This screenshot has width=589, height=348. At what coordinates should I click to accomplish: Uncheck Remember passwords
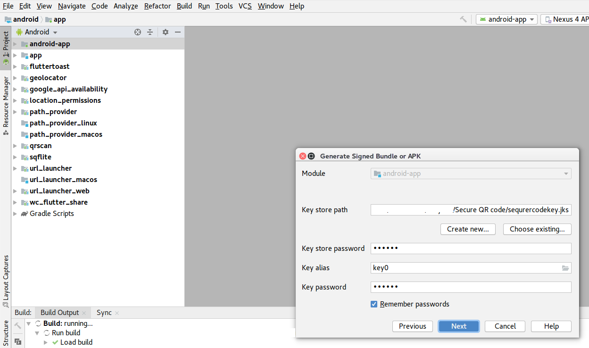[373, 304]
